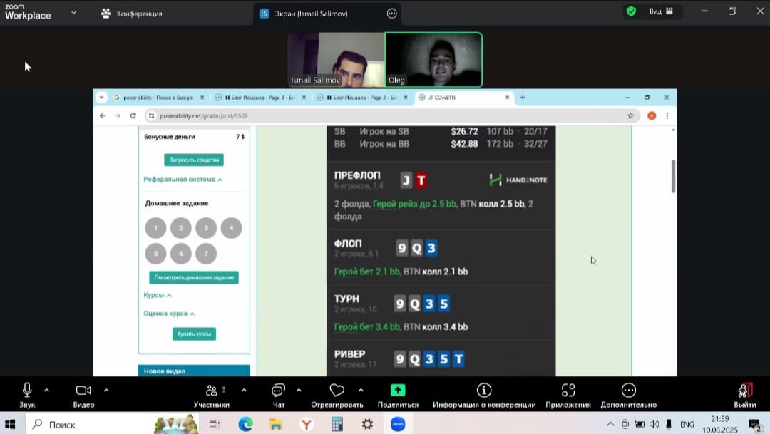Select homework circle number 1
The height and width of the screenshot is (434, 770).
(x=155, y=228)
